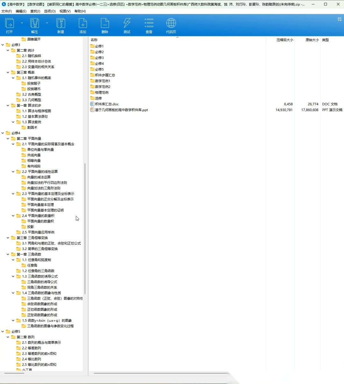The width and height of the screenshot is (344, 384).
Task: Click the 解压 (Extract) toolbar icon
Action: 34,24
